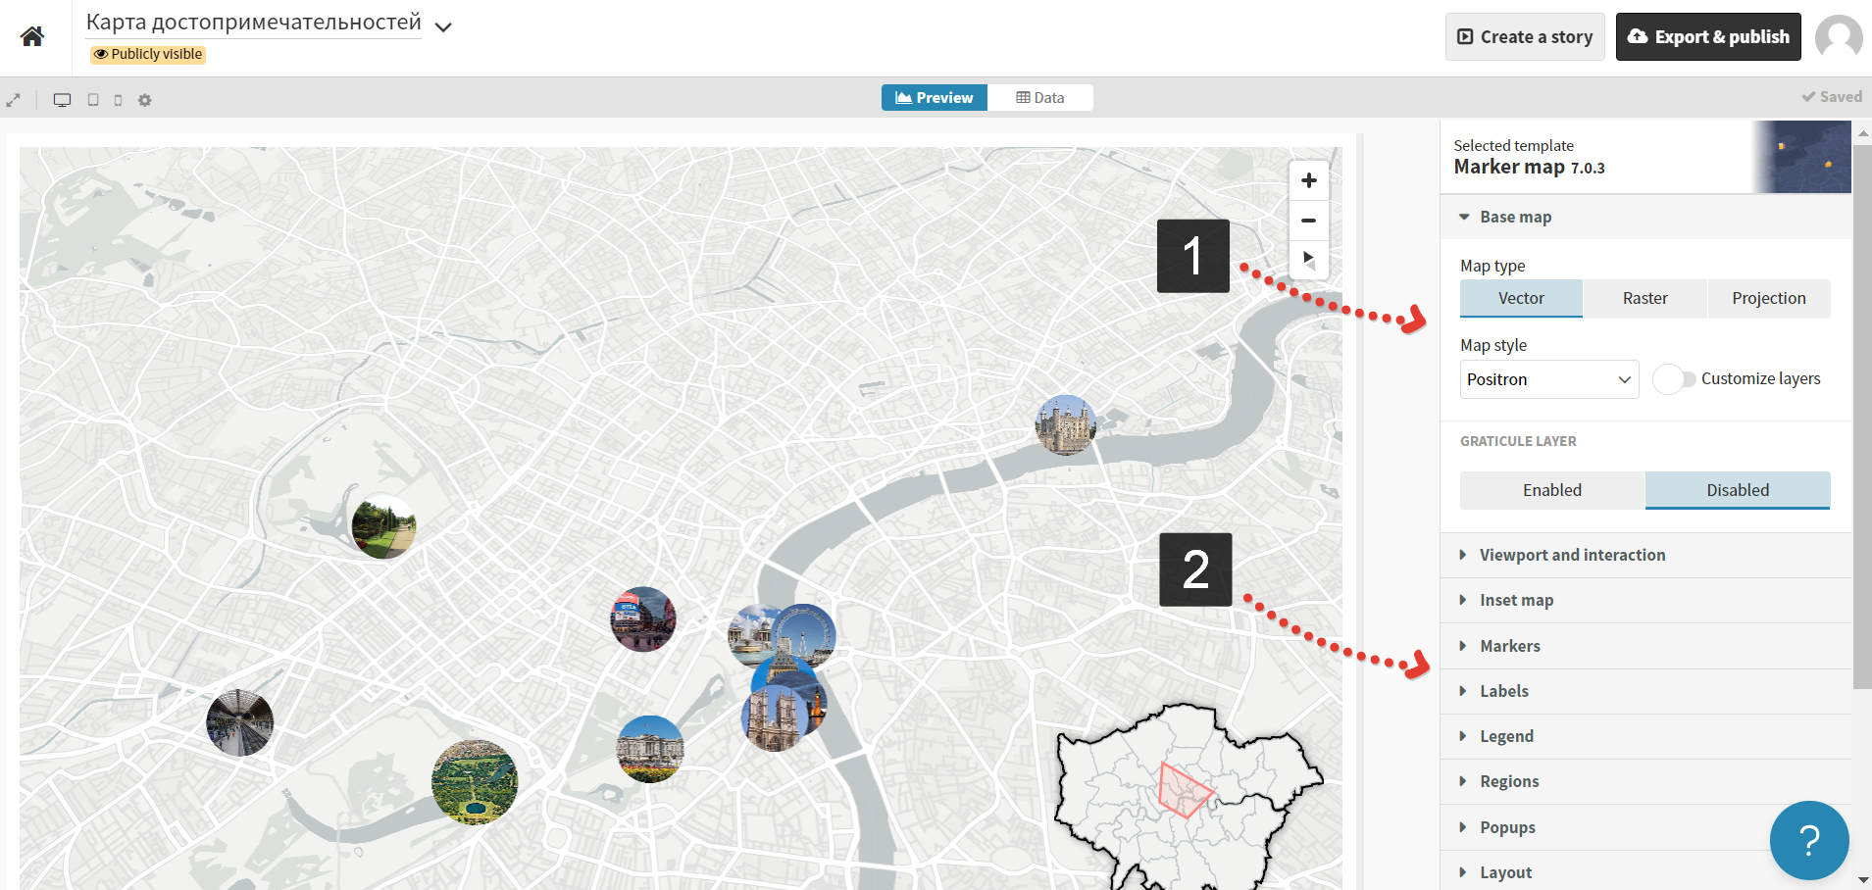Screen dimensions: 1872x890
Task: Zoom out of the map
Action: 1308,221
